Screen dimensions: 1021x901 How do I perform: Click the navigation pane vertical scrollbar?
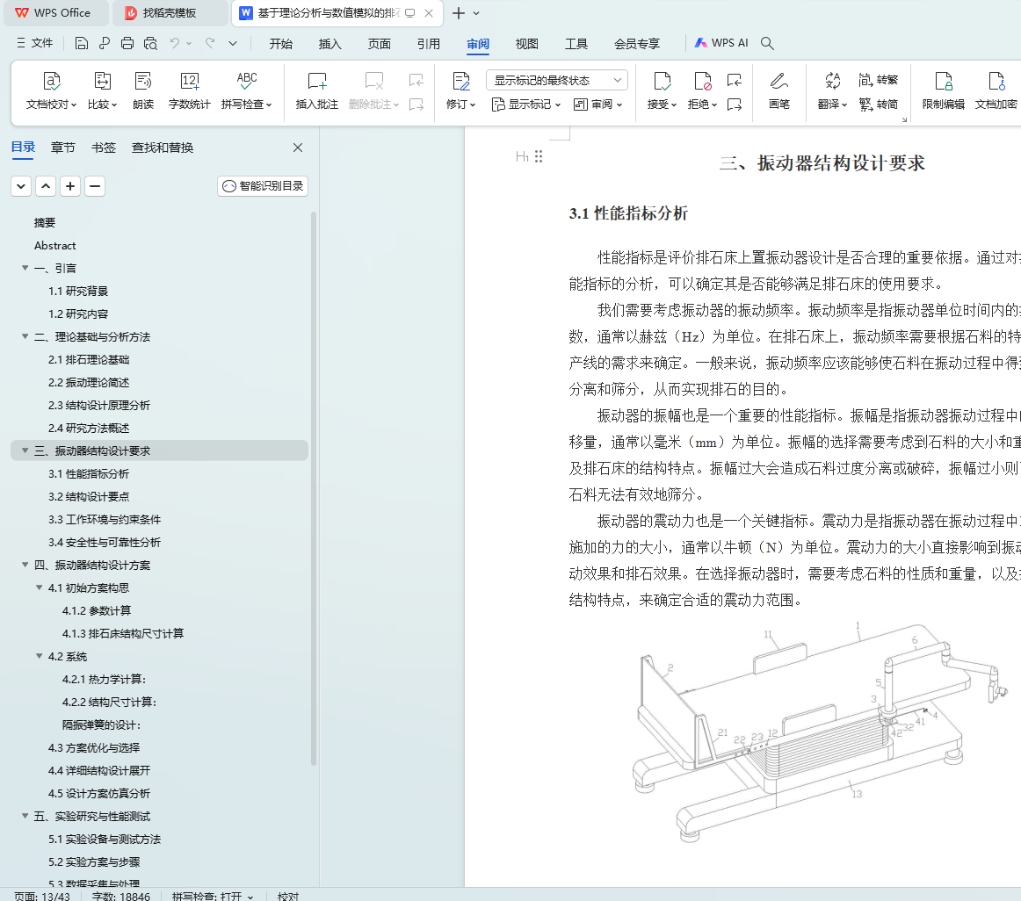(313, 488)
